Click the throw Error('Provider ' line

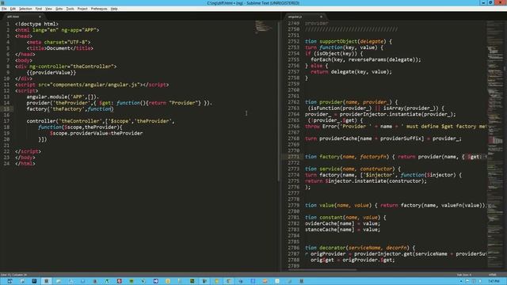tap(395, 127)
